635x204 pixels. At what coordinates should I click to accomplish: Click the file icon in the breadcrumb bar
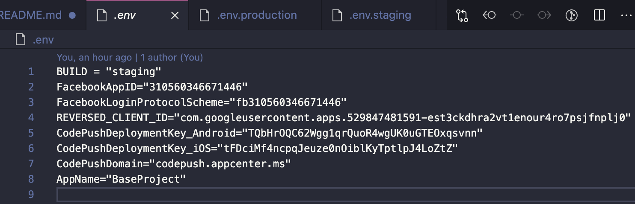pos(21,40)
